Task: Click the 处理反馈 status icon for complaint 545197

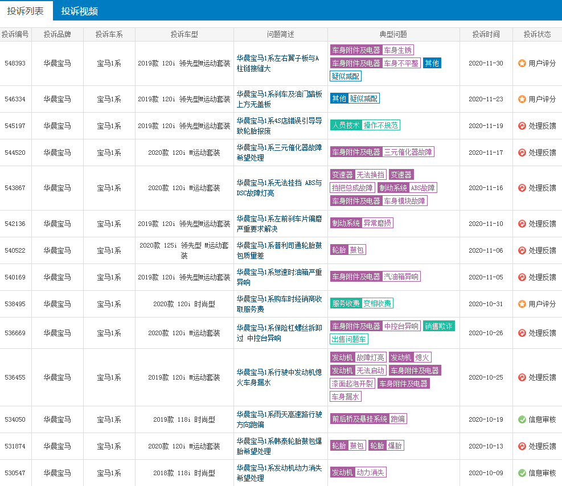Action: tap(522, 126)
